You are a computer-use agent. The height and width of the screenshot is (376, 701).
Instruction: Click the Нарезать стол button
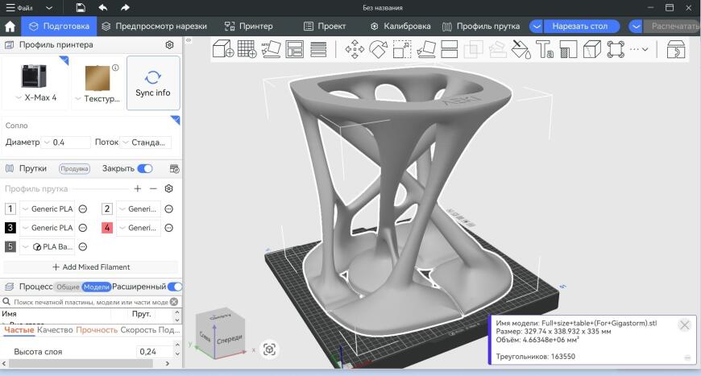point(580,27)
